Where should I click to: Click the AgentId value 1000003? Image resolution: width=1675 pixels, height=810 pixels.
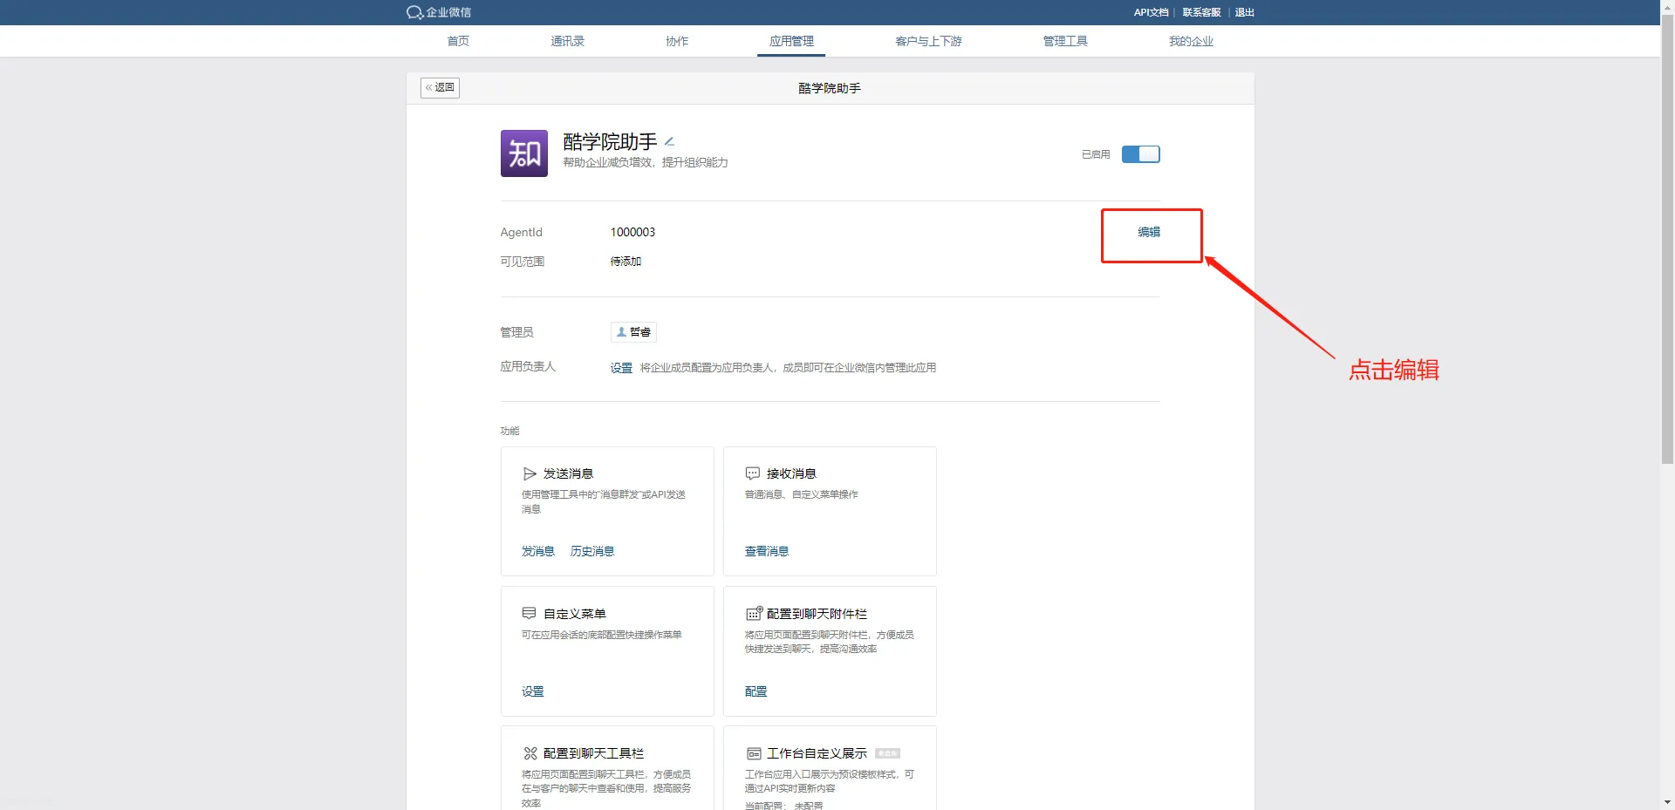click(x=632, y=232)
